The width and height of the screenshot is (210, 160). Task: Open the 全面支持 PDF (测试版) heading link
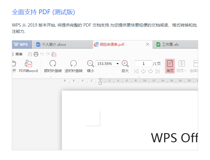coord(43,12)
